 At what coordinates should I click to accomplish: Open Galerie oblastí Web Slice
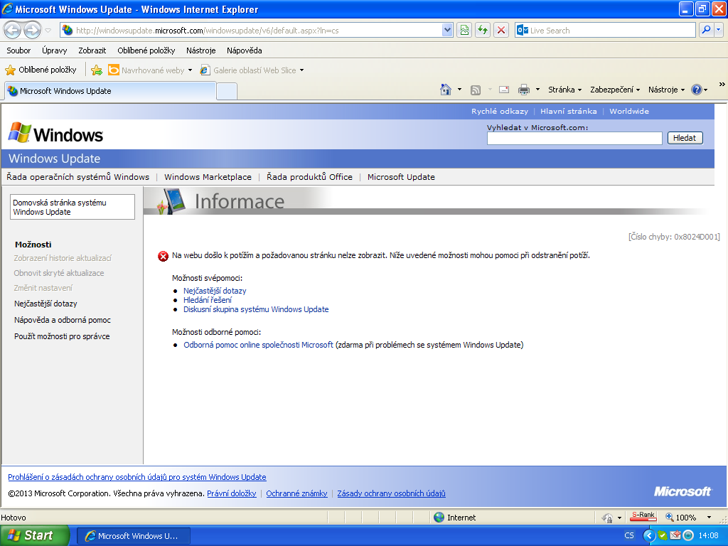(252, 70)
